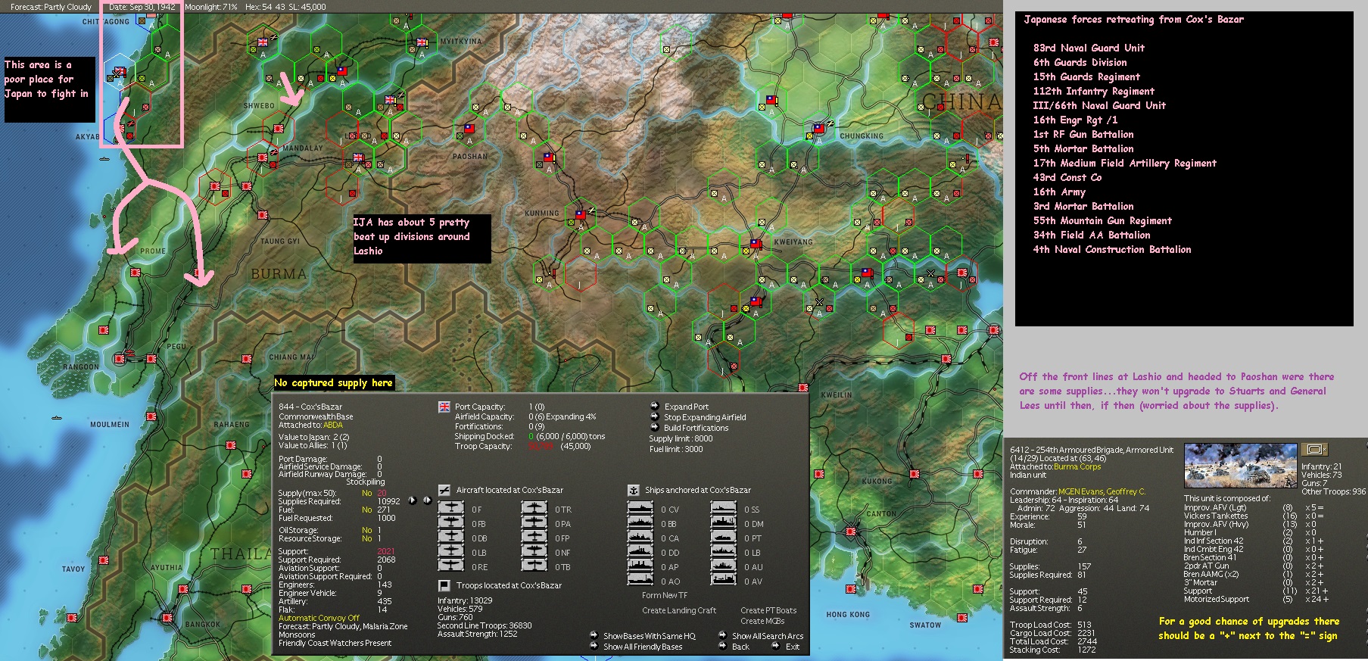Select the transport (TR) aircraft icon
The width and height of the screenshot is (1368, 661).
534,509
